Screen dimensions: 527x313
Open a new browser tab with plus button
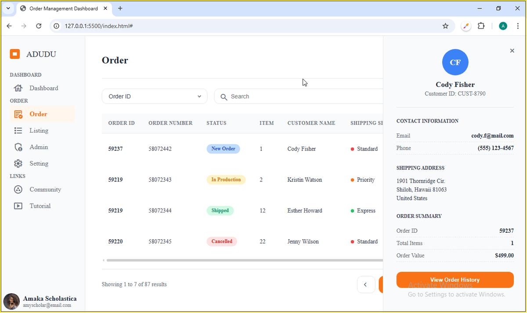120,8
